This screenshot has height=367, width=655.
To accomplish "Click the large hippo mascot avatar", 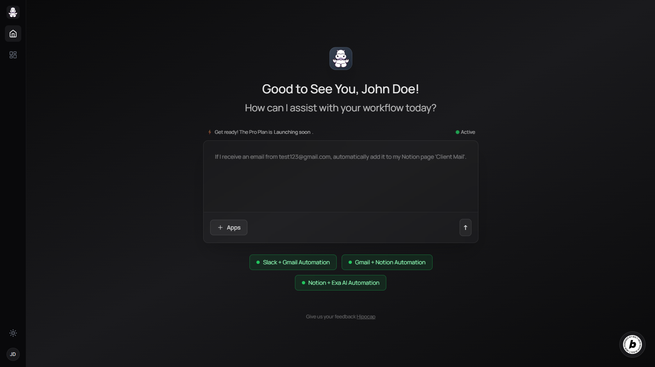I will point(341,59).
